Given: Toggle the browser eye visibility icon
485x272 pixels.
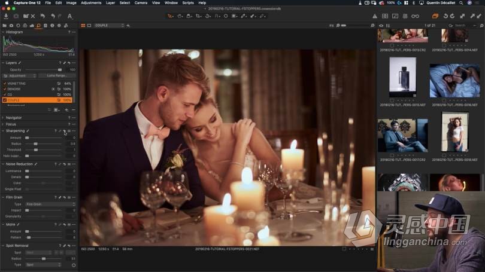Looking at the screenshot, I should (381, 26).
